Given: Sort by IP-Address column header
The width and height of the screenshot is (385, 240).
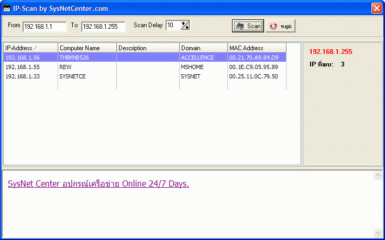Looking at the screenshot, I should (x=30, y=48).
